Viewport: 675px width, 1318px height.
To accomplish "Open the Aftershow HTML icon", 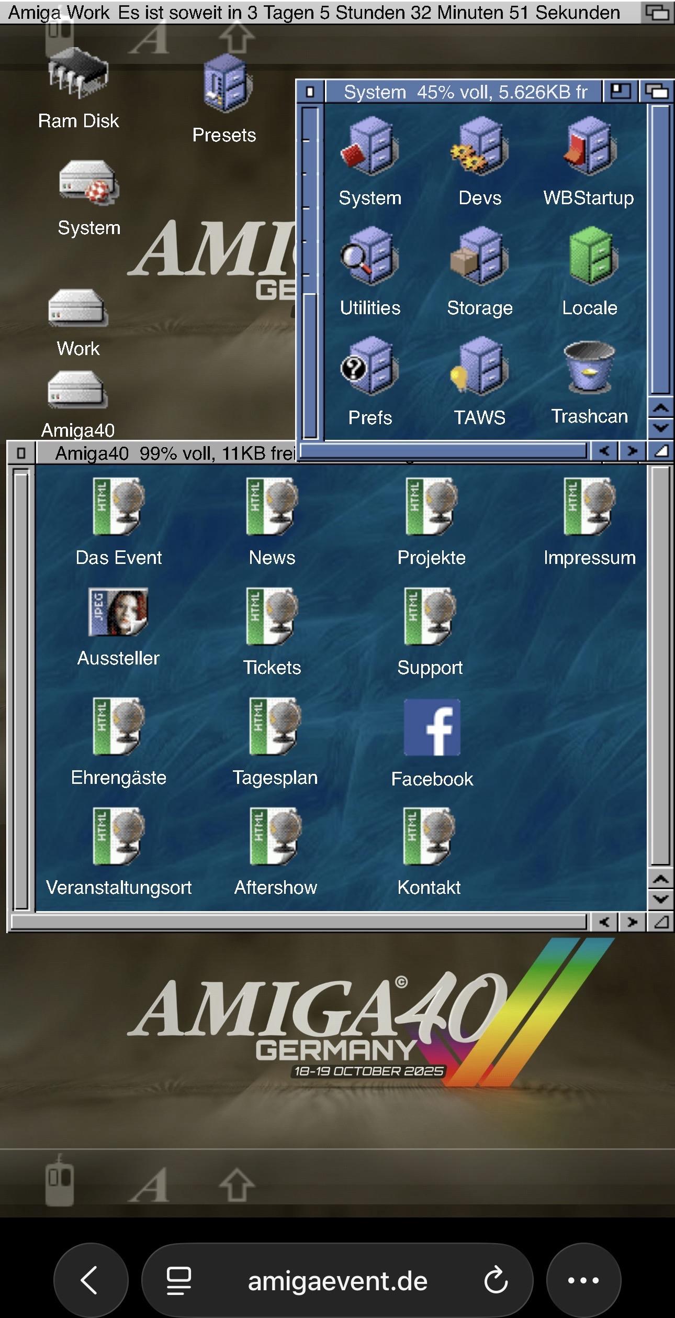I will 275,836.
